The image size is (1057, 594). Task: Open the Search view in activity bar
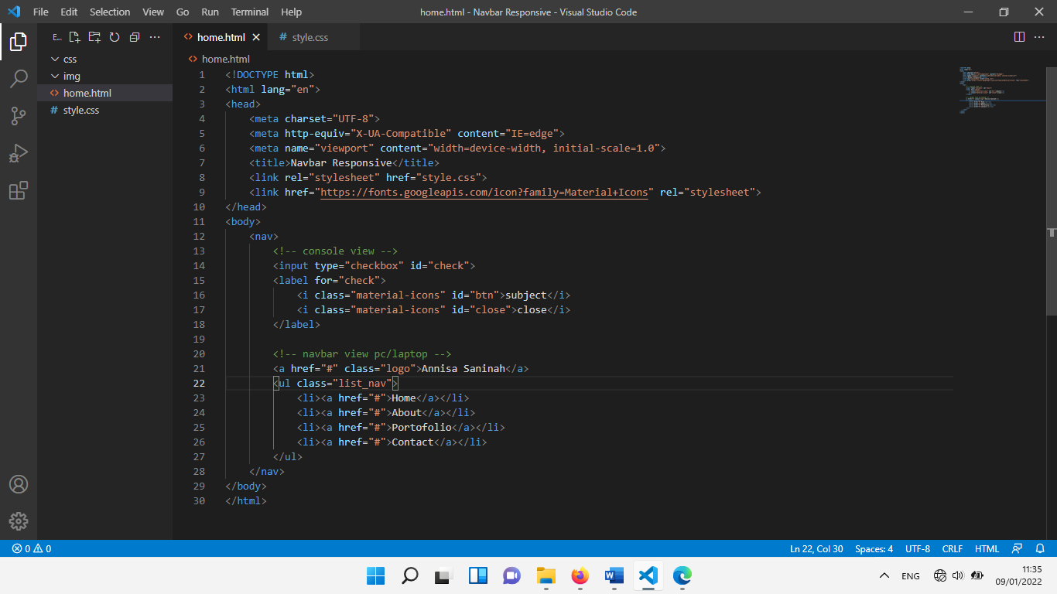point(19,79)
